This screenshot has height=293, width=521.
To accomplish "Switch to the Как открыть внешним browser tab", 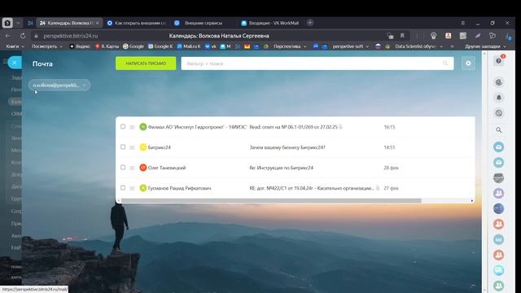I will click(x=136, y=23).
